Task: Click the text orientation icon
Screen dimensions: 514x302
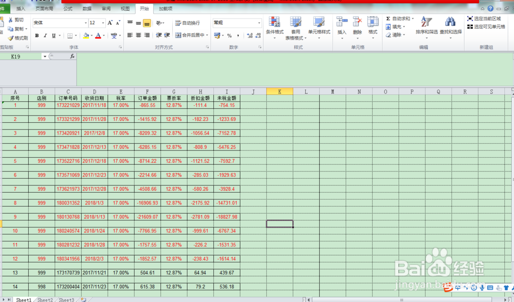Action: click(159, 23)
